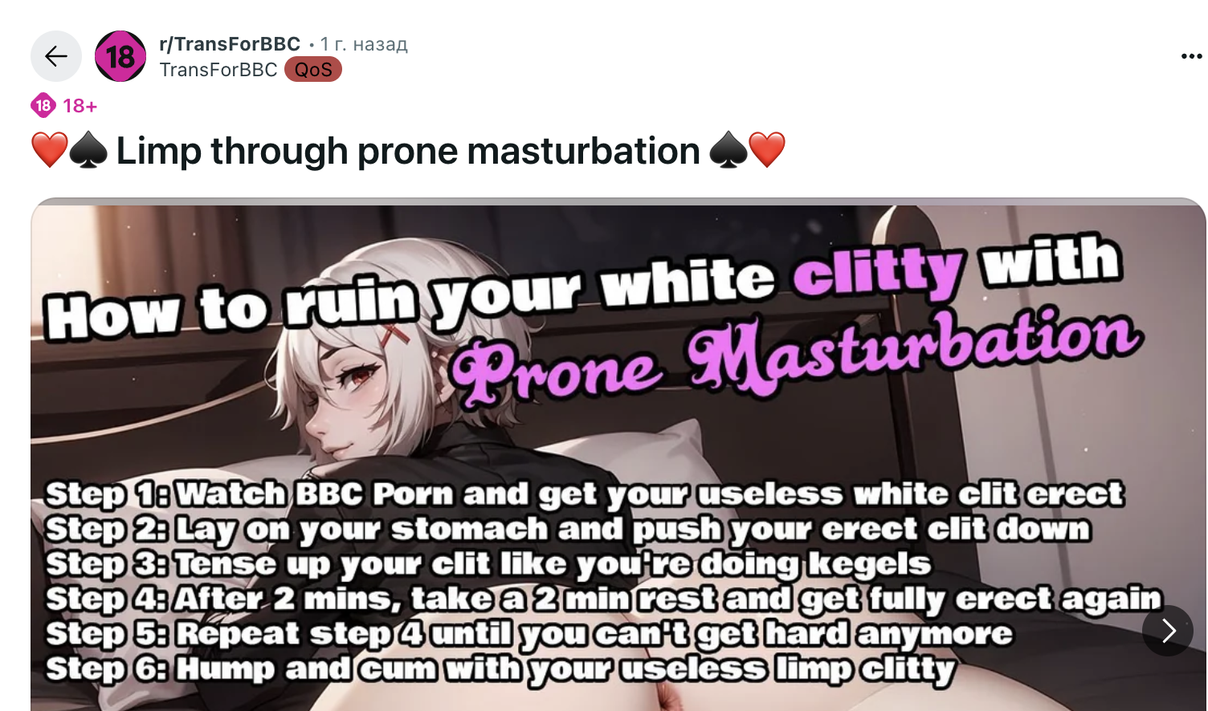Screen dimensions: 1208x711
Task: Click the 'Step 3' line in the image
Action: (x=488, y=564)
